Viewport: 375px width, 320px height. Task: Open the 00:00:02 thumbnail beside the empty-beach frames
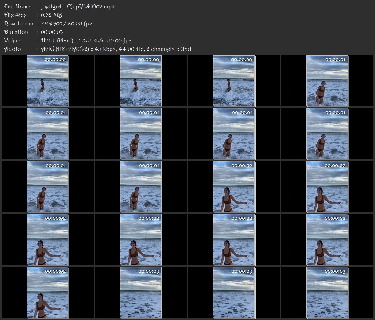click(48, 293)
